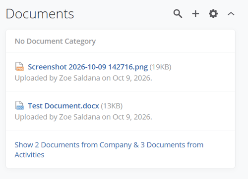Click the PNG file type icon
The image size is (248, 179).
(19, 66)
